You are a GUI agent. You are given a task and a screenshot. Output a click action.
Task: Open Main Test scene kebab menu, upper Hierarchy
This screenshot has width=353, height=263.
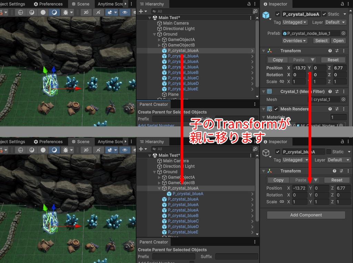251,18
